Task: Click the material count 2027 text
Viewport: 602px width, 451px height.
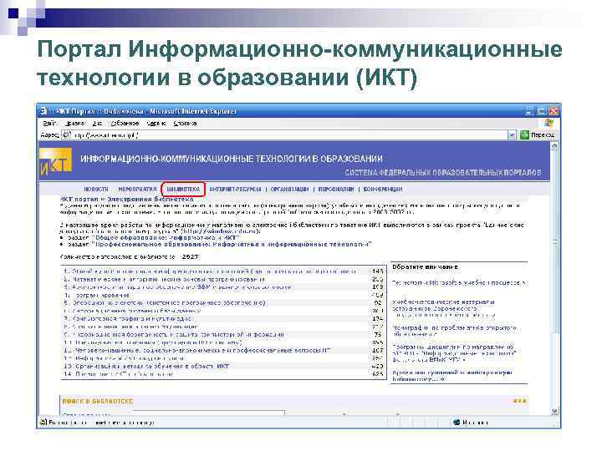Action: [x=190, y=256]
